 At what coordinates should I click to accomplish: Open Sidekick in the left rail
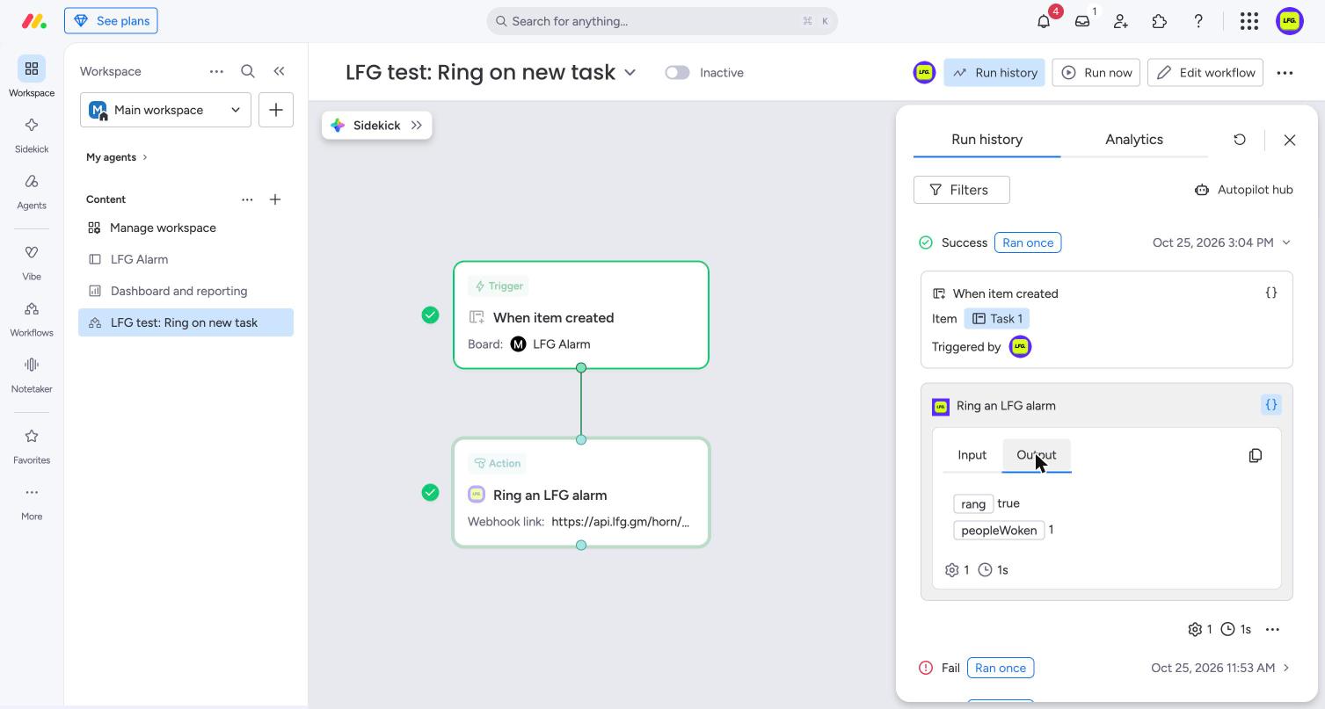pyautogui.click(x=32, y=134)
